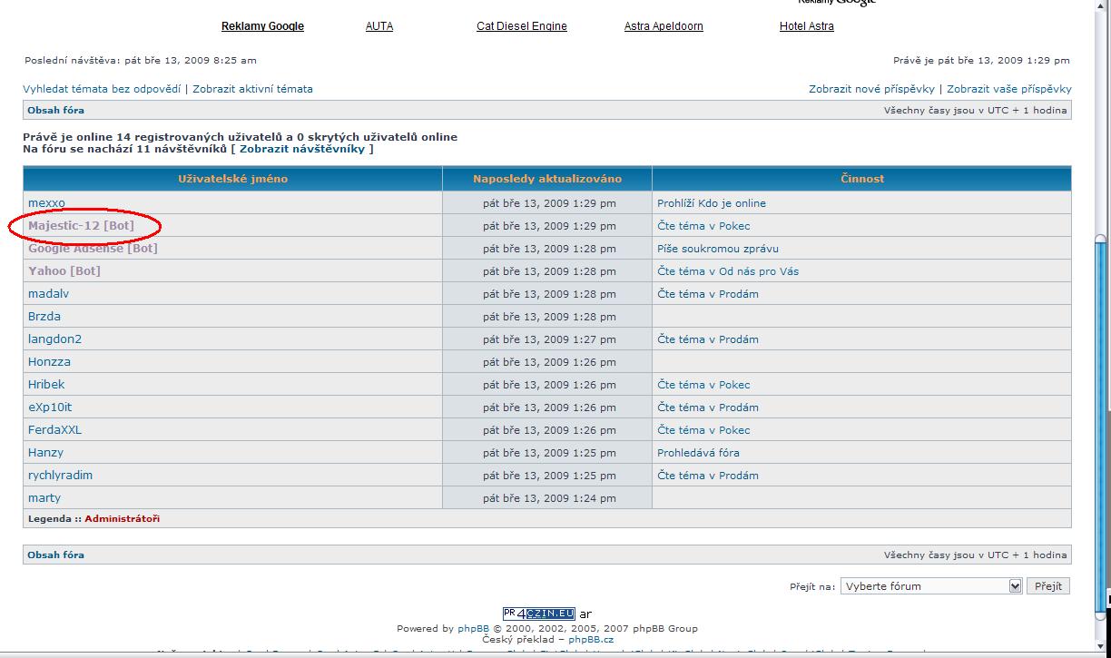Image resolution: width=1111 pixels, height=658 pixels.
Task: Click the Prohlíží Kdo je online activity link
Action: tap(711, 203)
